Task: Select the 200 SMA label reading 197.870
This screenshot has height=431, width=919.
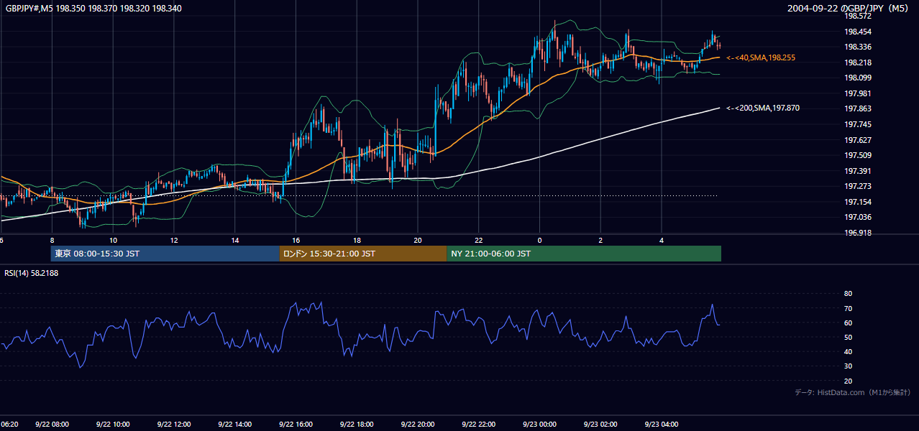Action: (x=763, y=108)
